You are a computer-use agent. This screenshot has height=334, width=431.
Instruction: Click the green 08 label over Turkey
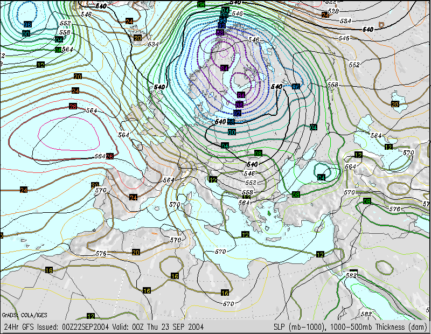(296, 194)
